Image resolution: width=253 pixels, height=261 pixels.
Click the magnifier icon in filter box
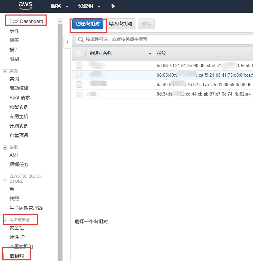tap(81, 40)
